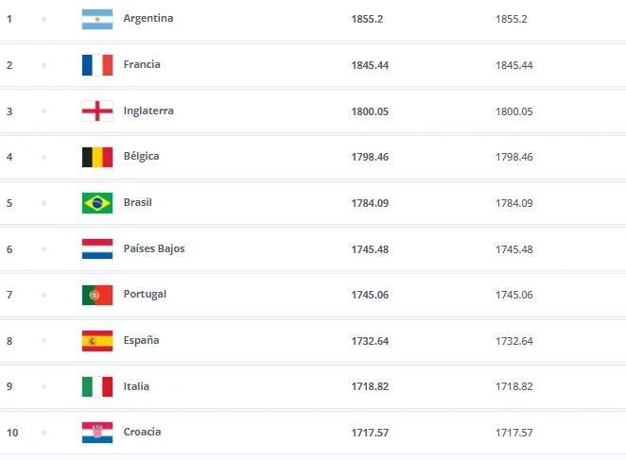
Task: Click the Netherlands flag icon
Action: click(97, 248)
